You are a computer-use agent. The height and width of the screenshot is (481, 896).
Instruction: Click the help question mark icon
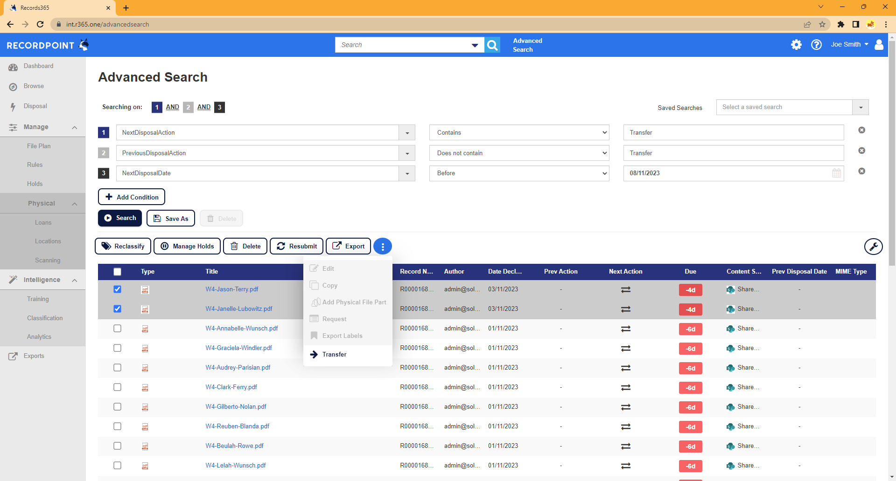pos(816,45)
